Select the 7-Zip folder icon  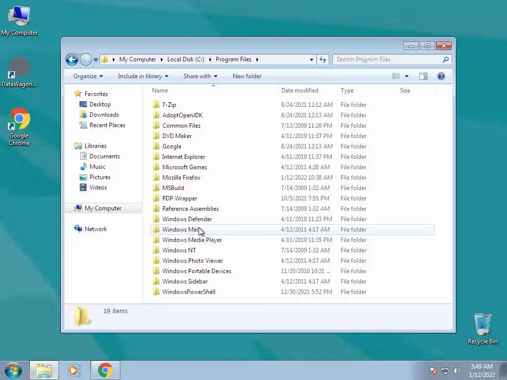tap(156, 104)
